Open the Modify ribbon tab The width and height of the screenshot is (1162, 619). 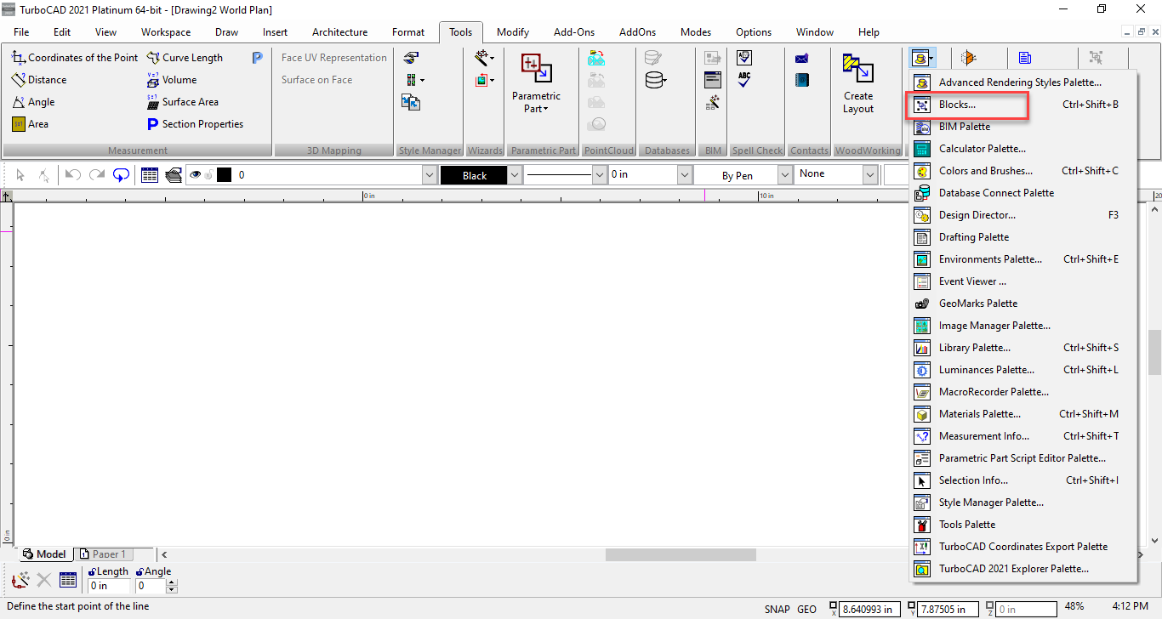coord(513,32)
